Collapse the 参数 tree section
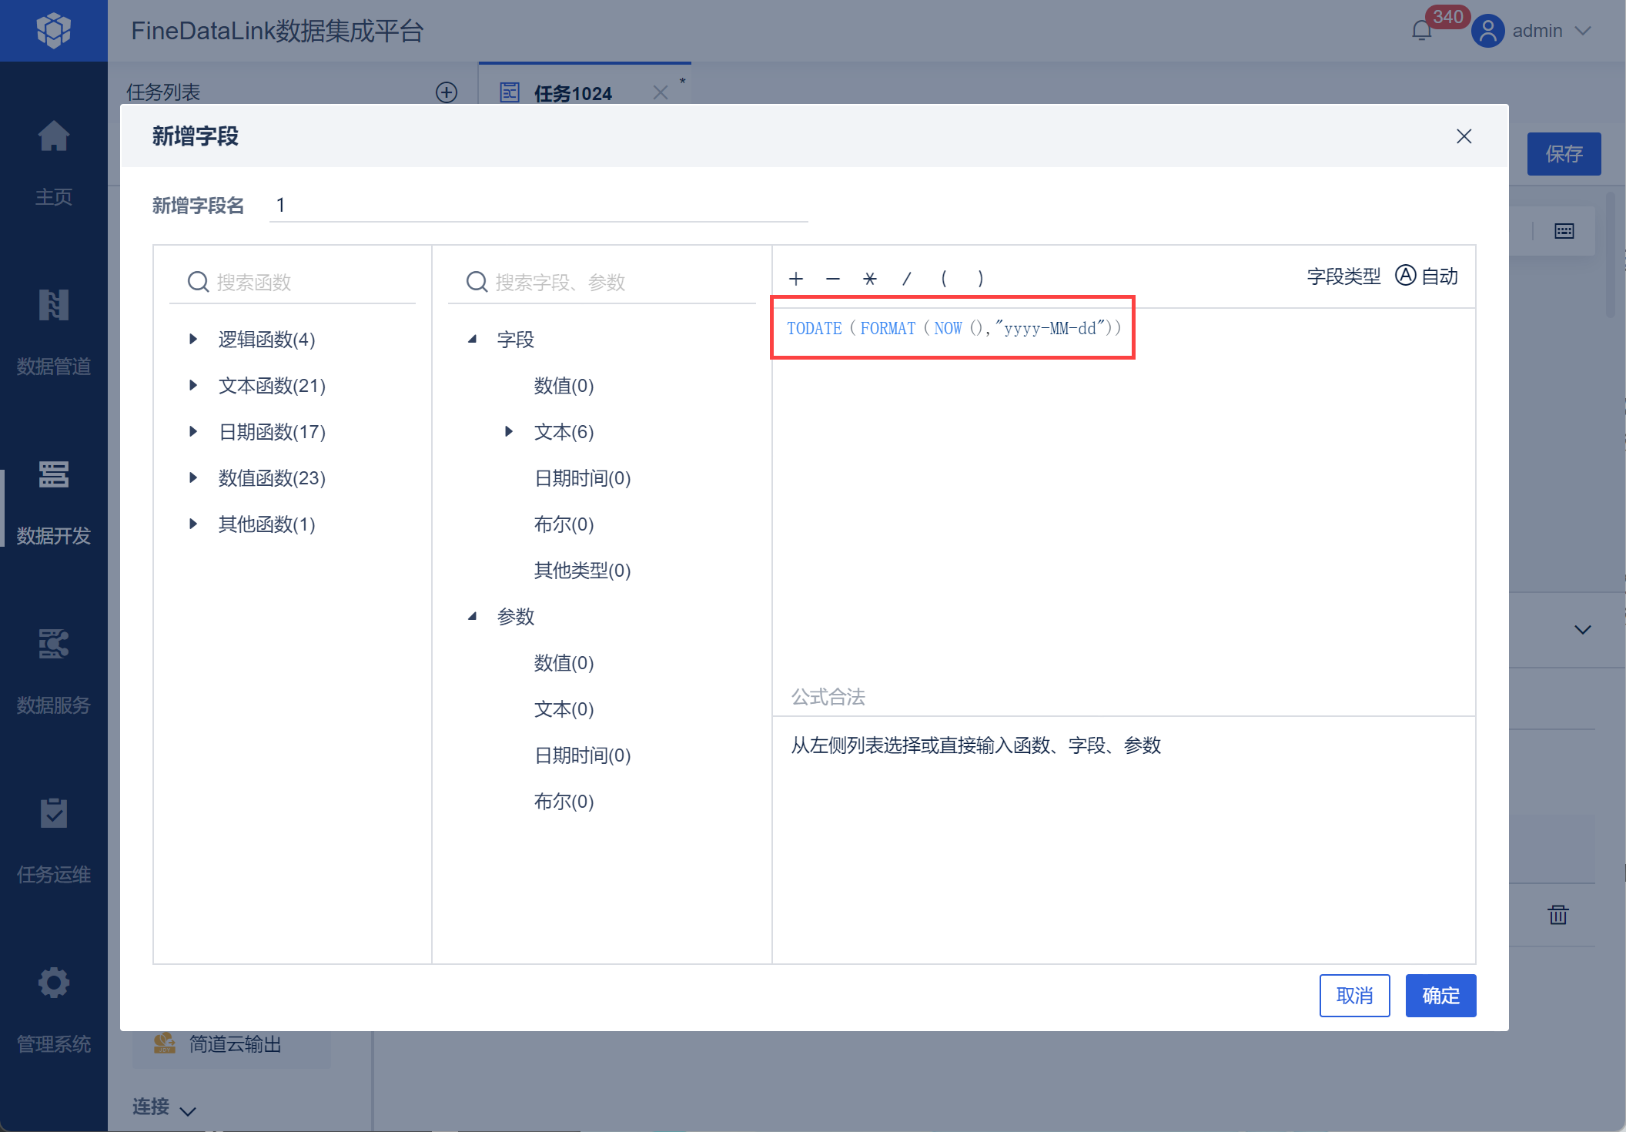The height and width of the screenshot is (1132, 1626). (x=473, y=616)
